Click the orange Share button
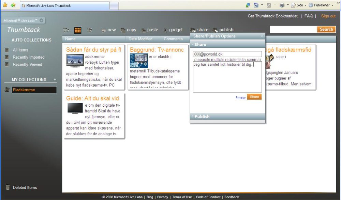341x200 pixels. [254, 97]
